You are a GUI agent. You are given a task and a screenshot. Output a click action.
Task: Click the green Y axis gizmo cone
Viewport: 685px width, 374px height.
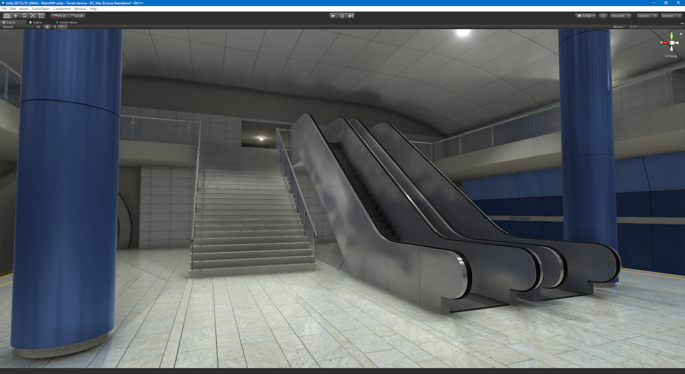[672, 37]
